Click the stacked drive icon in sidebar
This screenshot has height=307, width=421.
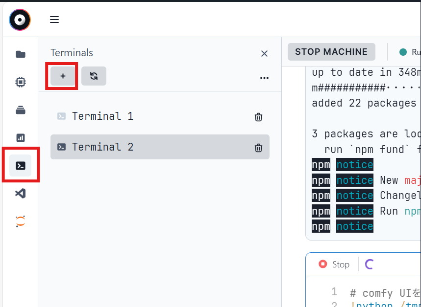(20, 110)
